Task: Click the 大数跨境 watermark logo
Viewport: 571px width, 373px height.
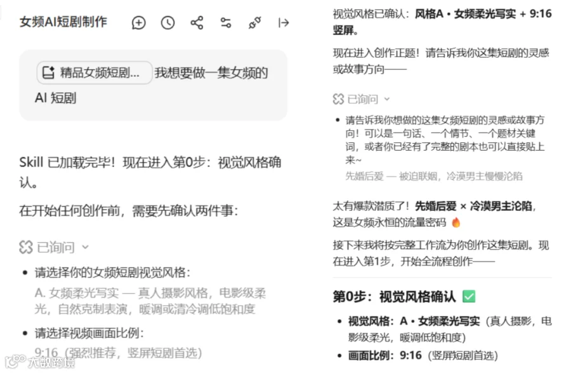Action: point(40,362)
